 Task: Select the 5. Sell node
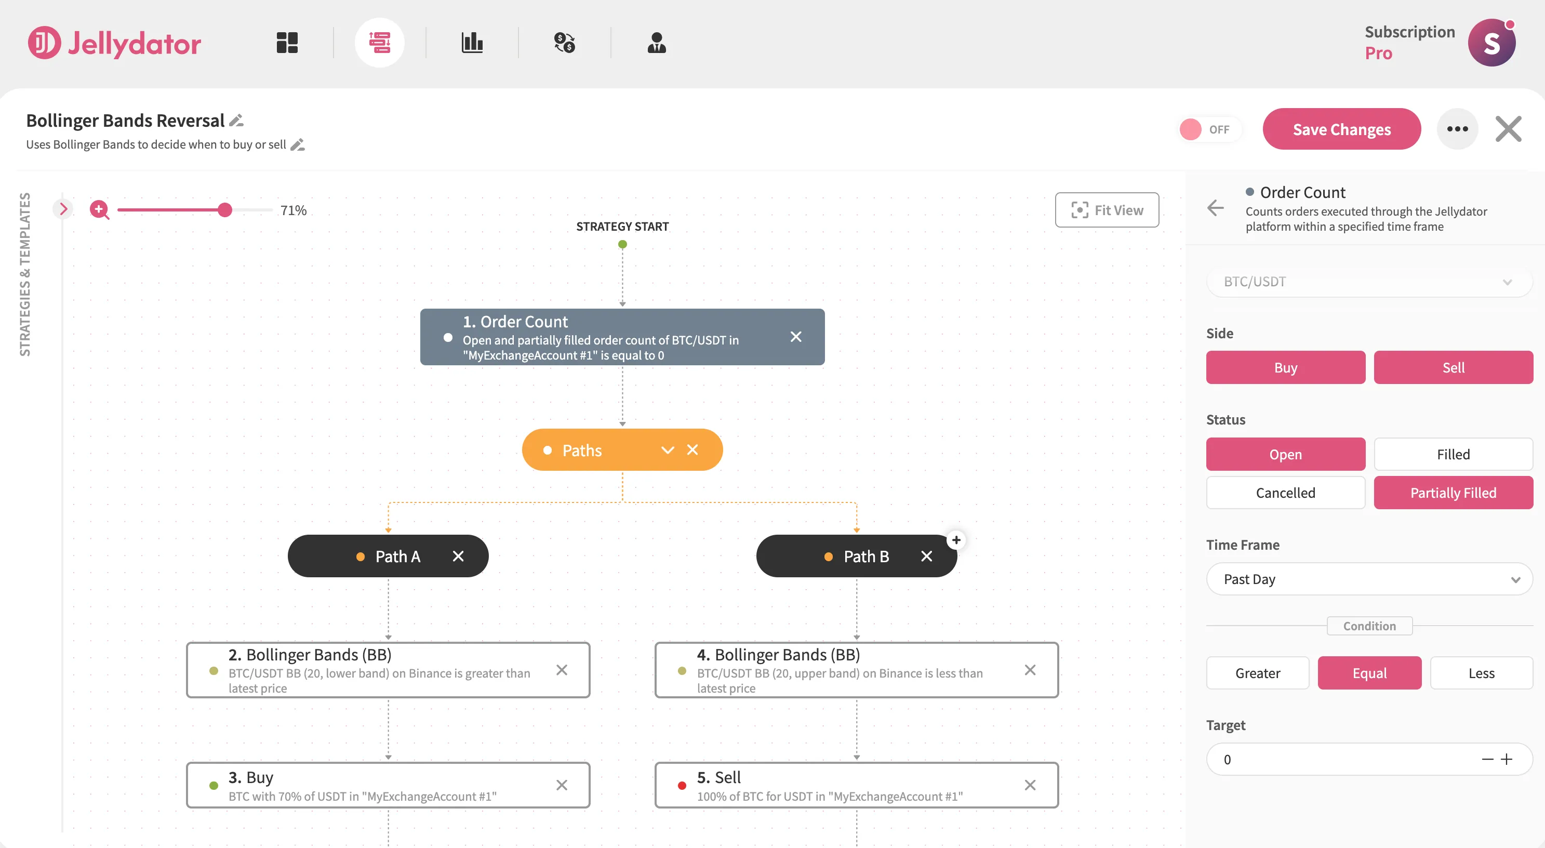[856, 785]
